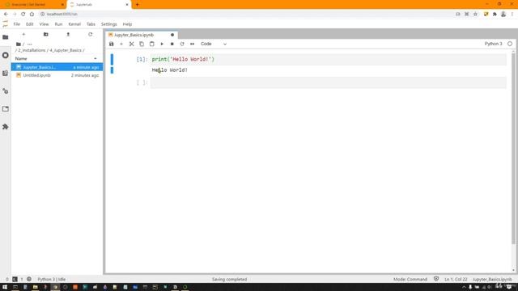Bookmark this page with the star icon
The image size is (518, 291).
tap(475, 15)
